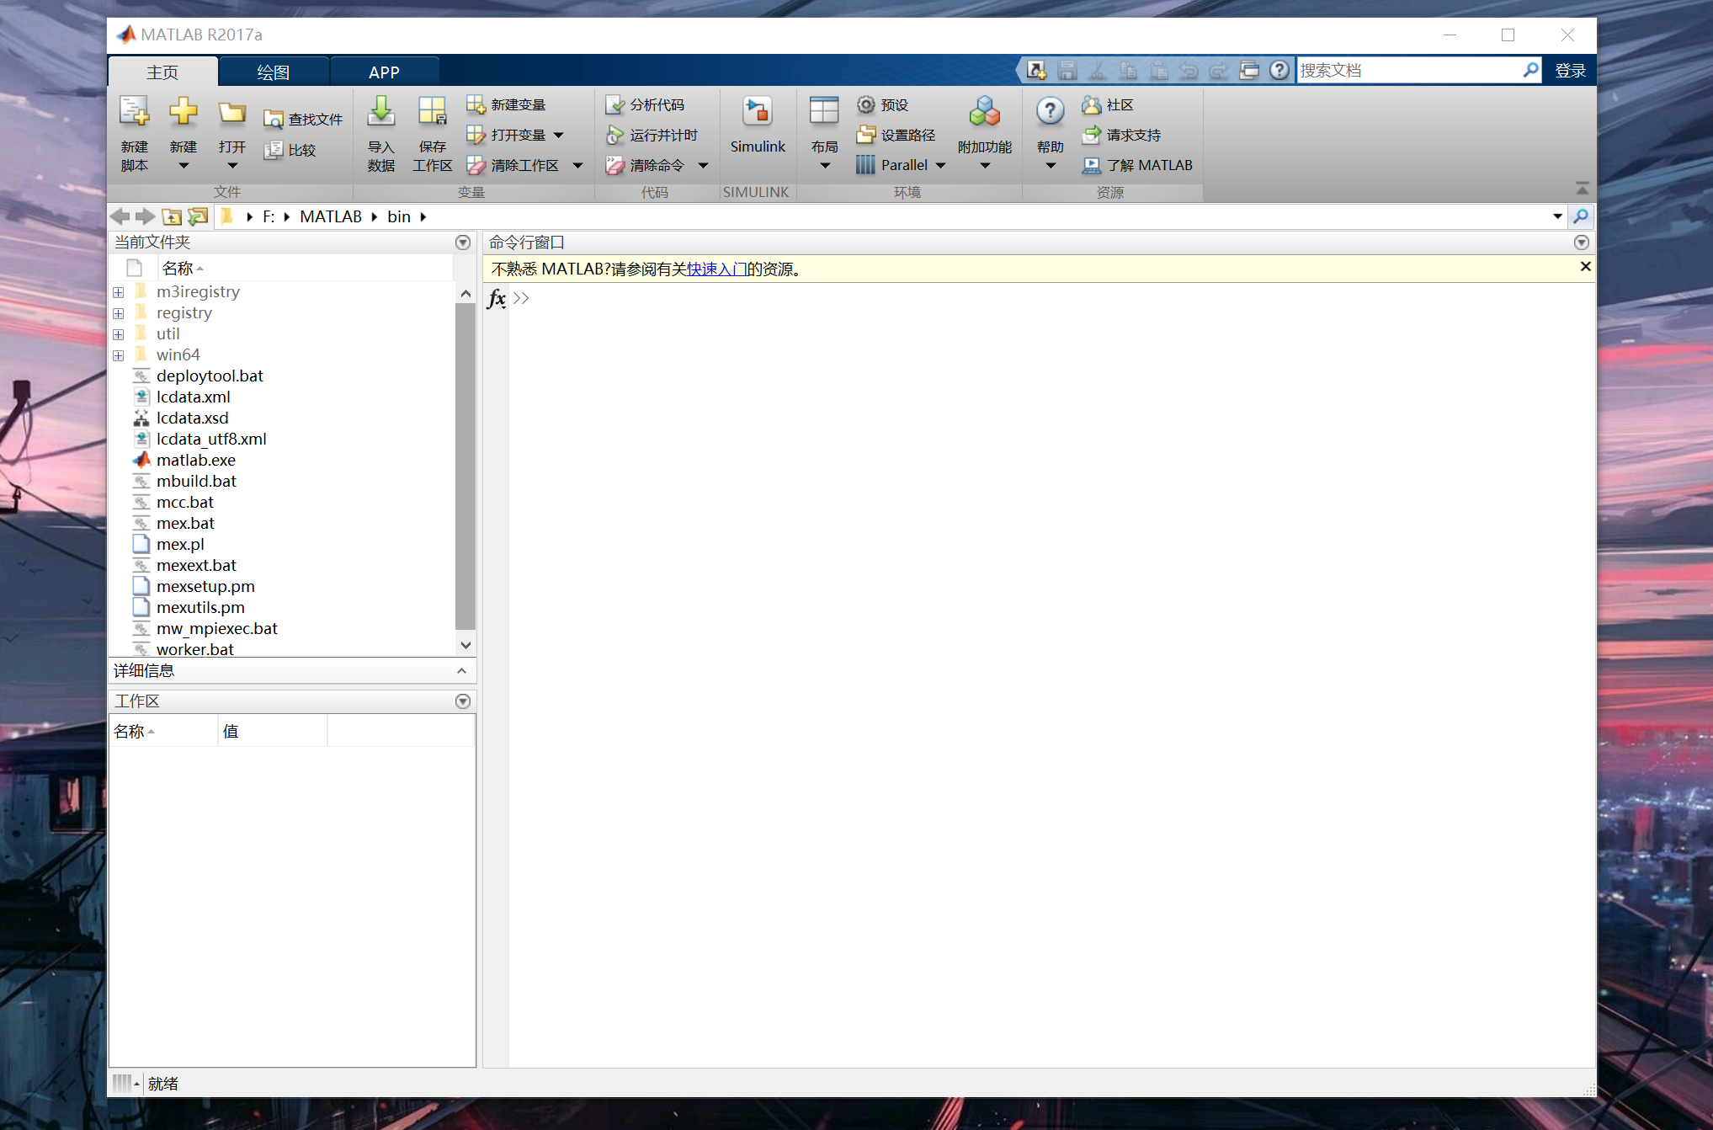Open the Clear Workspace (清除工作区) dropdown arrow
This screenshot has height=1130, width=1713.
coord(577,166)
